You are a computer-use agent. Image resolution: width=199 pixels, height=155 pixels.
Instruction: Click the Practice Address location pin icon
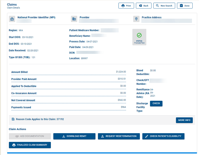136,19
